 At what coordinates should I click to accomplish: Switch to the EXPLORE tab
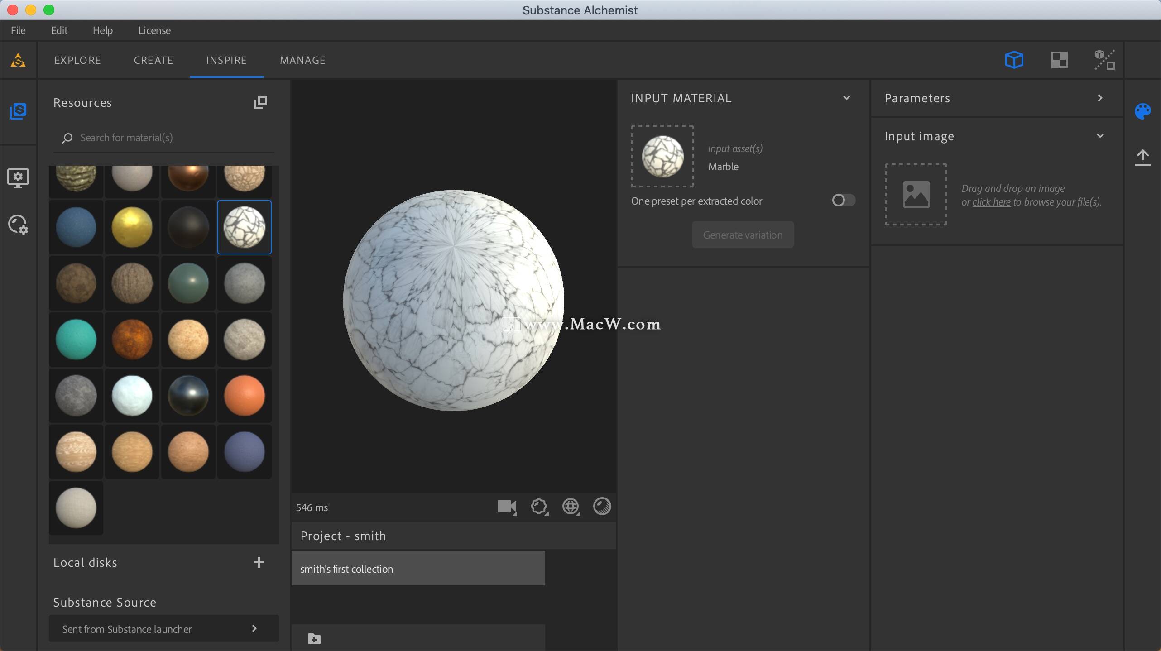point(77,60)
